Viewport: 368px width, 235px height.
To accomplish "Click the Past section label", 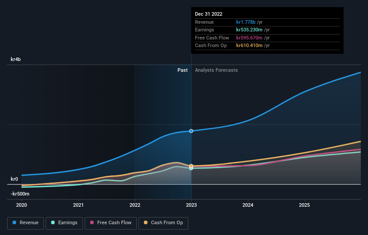I will click(182, 70).
